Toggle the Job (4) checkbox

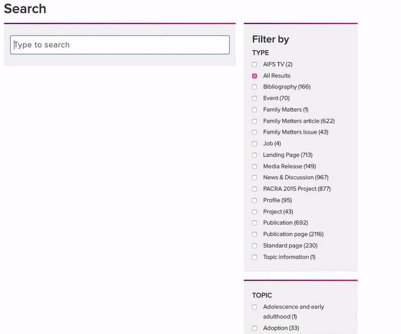pyautogui.click(x=255, y=144)
